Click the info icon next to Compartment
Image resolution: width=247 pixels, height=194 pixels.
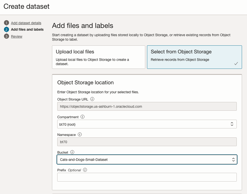tap(82, 117)
